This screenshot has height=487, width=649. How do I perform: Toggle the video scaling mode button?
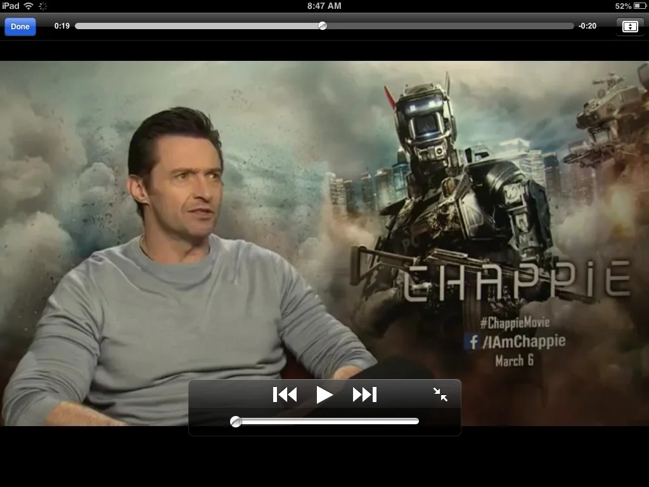(x=630, y=27)
